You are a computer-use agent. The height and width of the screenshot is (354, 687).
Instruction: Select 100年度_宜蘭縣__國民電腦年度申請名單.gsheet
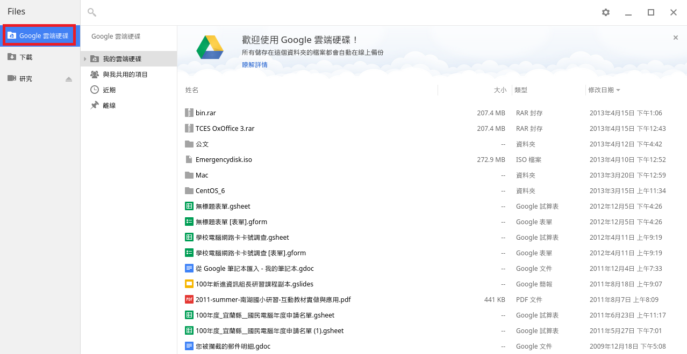[265, 315]
